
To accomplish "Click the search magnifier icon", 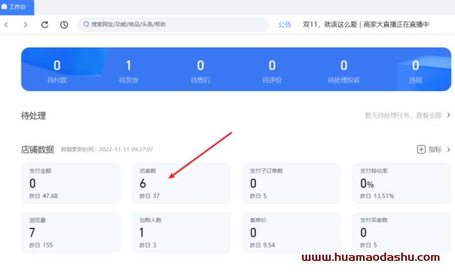I will pyautogui.click(x=86, y=24).
